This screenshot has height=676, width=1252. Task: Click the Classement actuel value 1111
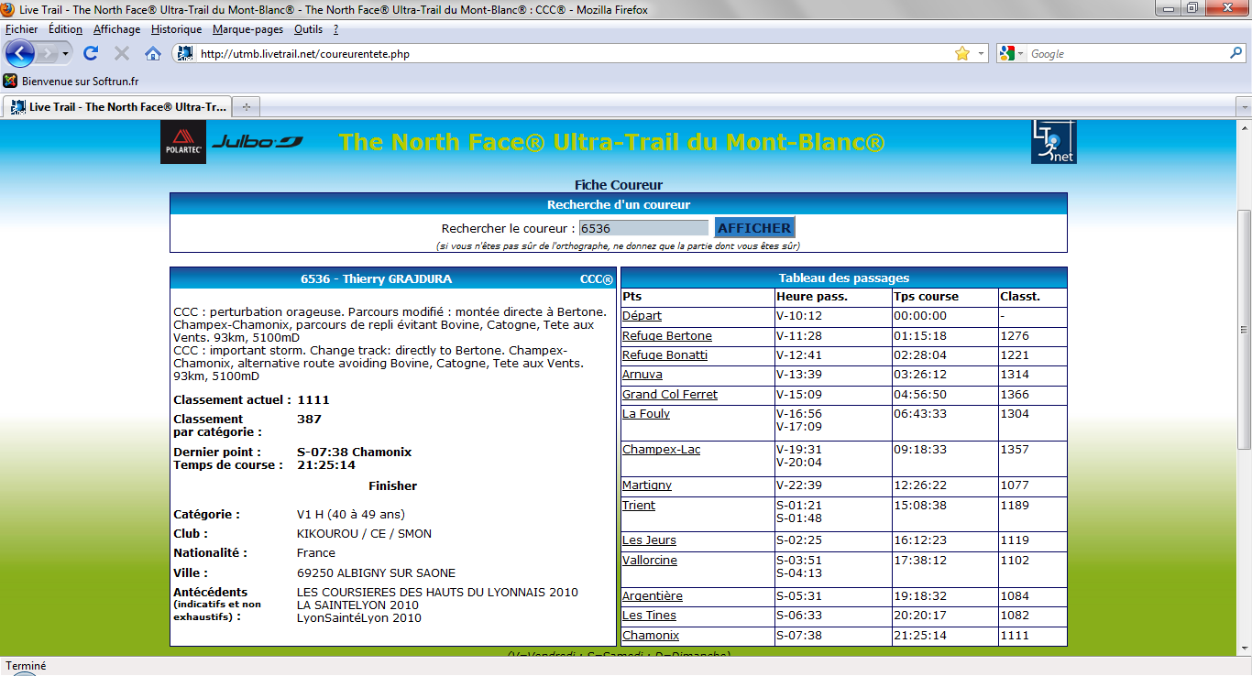click(313, 400)
